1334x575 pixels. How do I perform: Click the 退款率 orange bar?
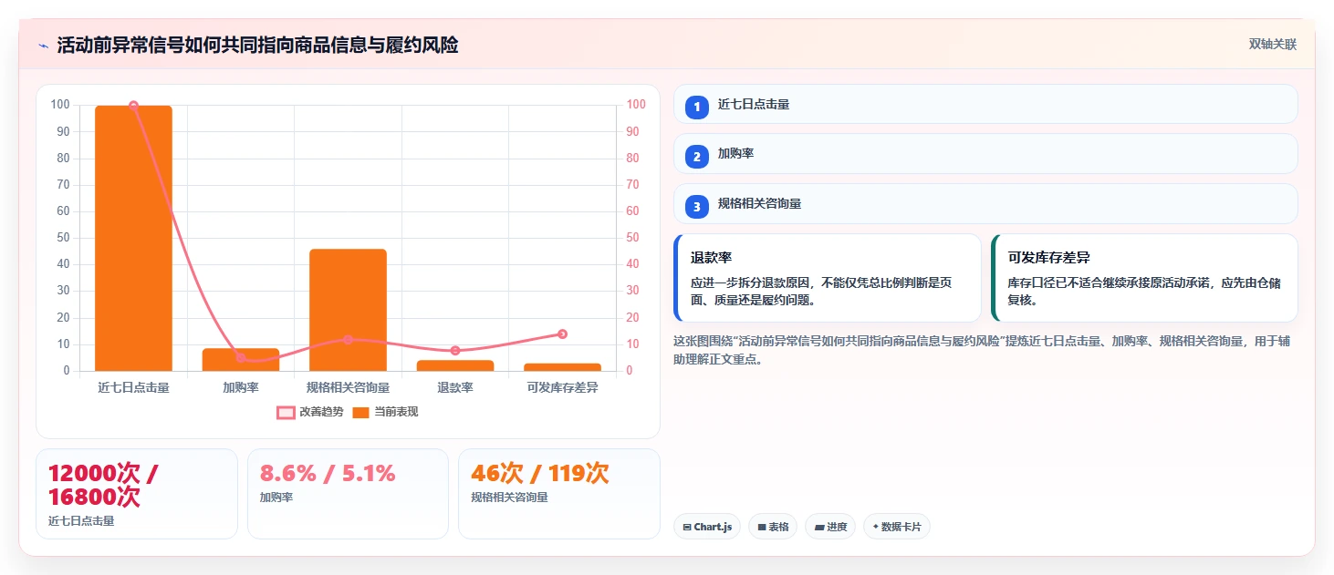point(455,365)
